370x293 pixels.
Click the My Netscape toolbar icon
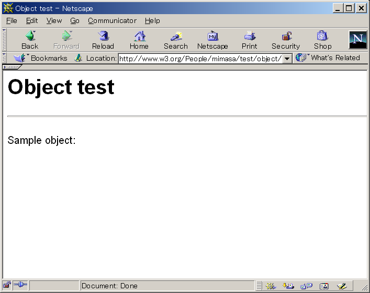pos(212,40)
